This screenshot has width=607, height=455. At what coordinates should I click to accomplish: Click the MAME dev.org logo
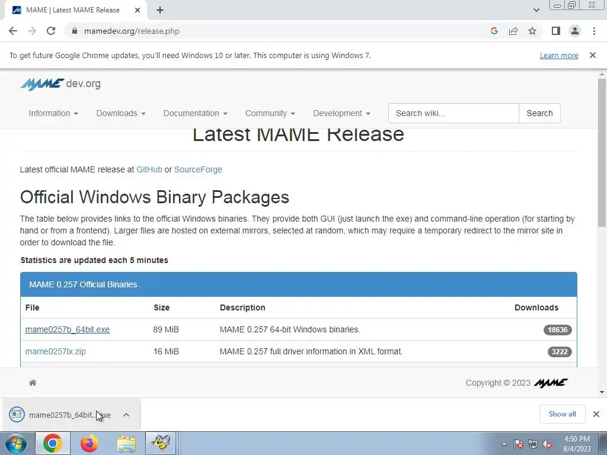point(61,84)
